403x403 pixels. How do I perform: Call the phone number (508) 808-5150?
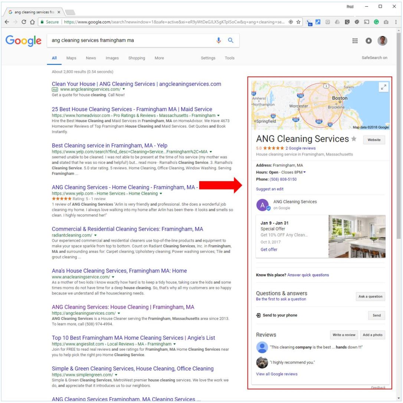283,179
